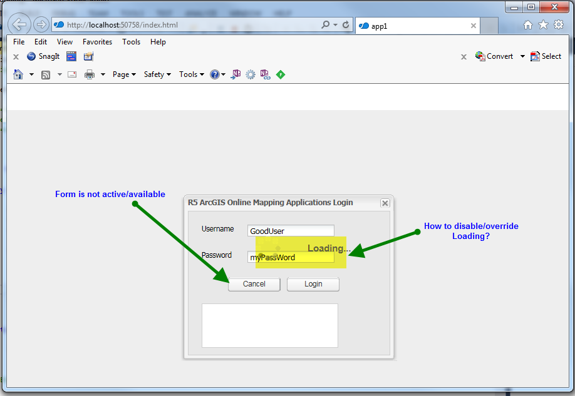Click the SnagIt send-to icon

tap(88, 56)
